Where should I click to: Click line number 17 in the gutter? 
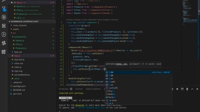pos(61,50)
